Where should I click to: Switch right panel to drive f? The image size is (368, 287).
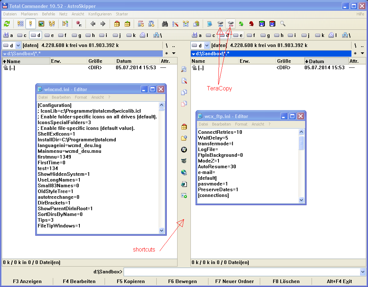(x=251, y=36)
